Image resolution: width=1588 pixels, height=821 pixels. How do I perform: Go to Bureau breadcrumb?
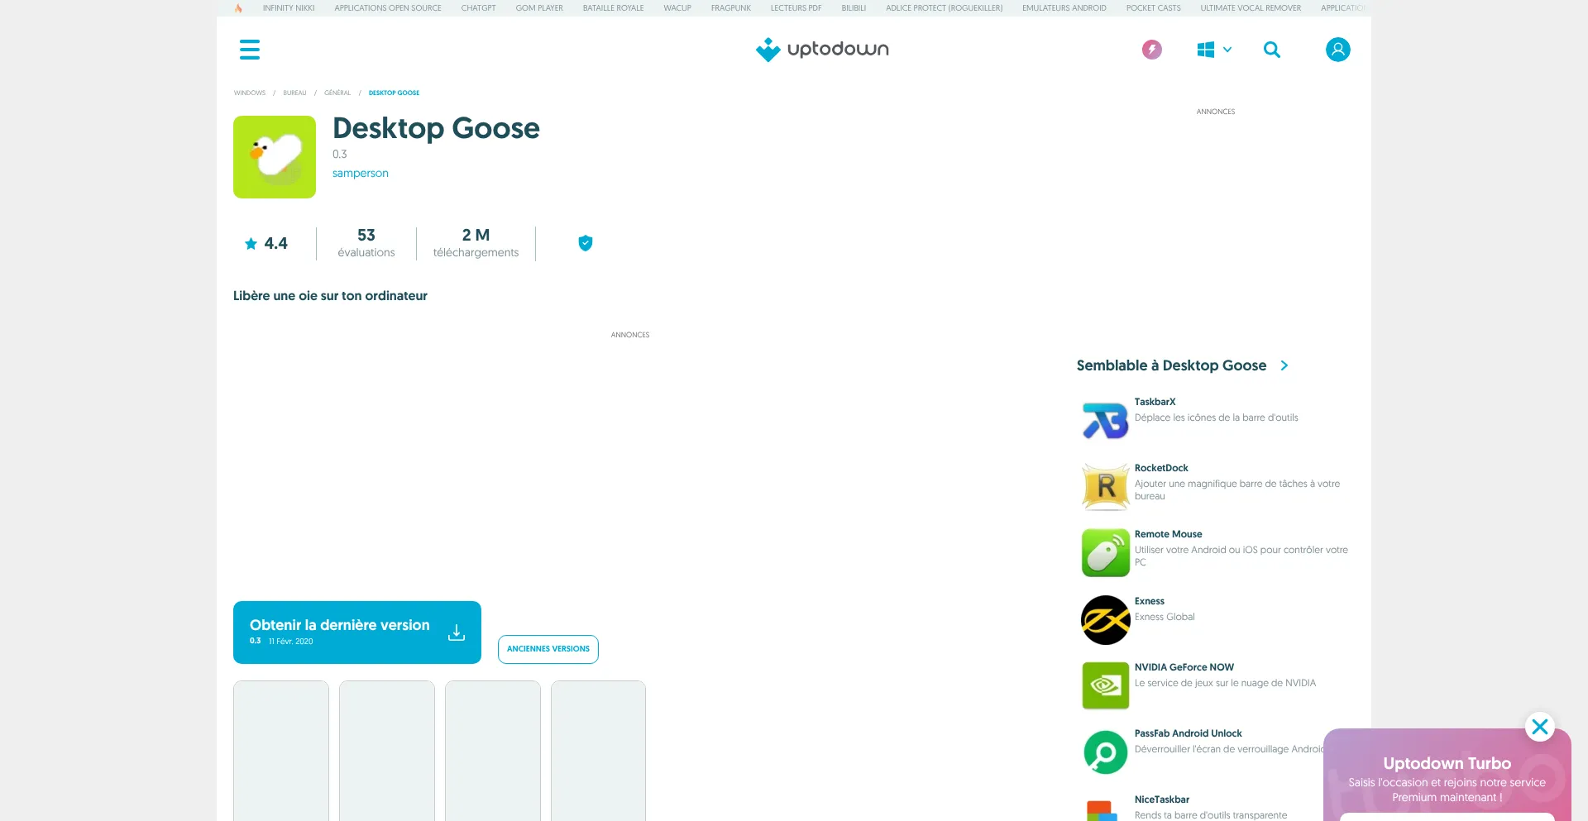pos(294,93)
